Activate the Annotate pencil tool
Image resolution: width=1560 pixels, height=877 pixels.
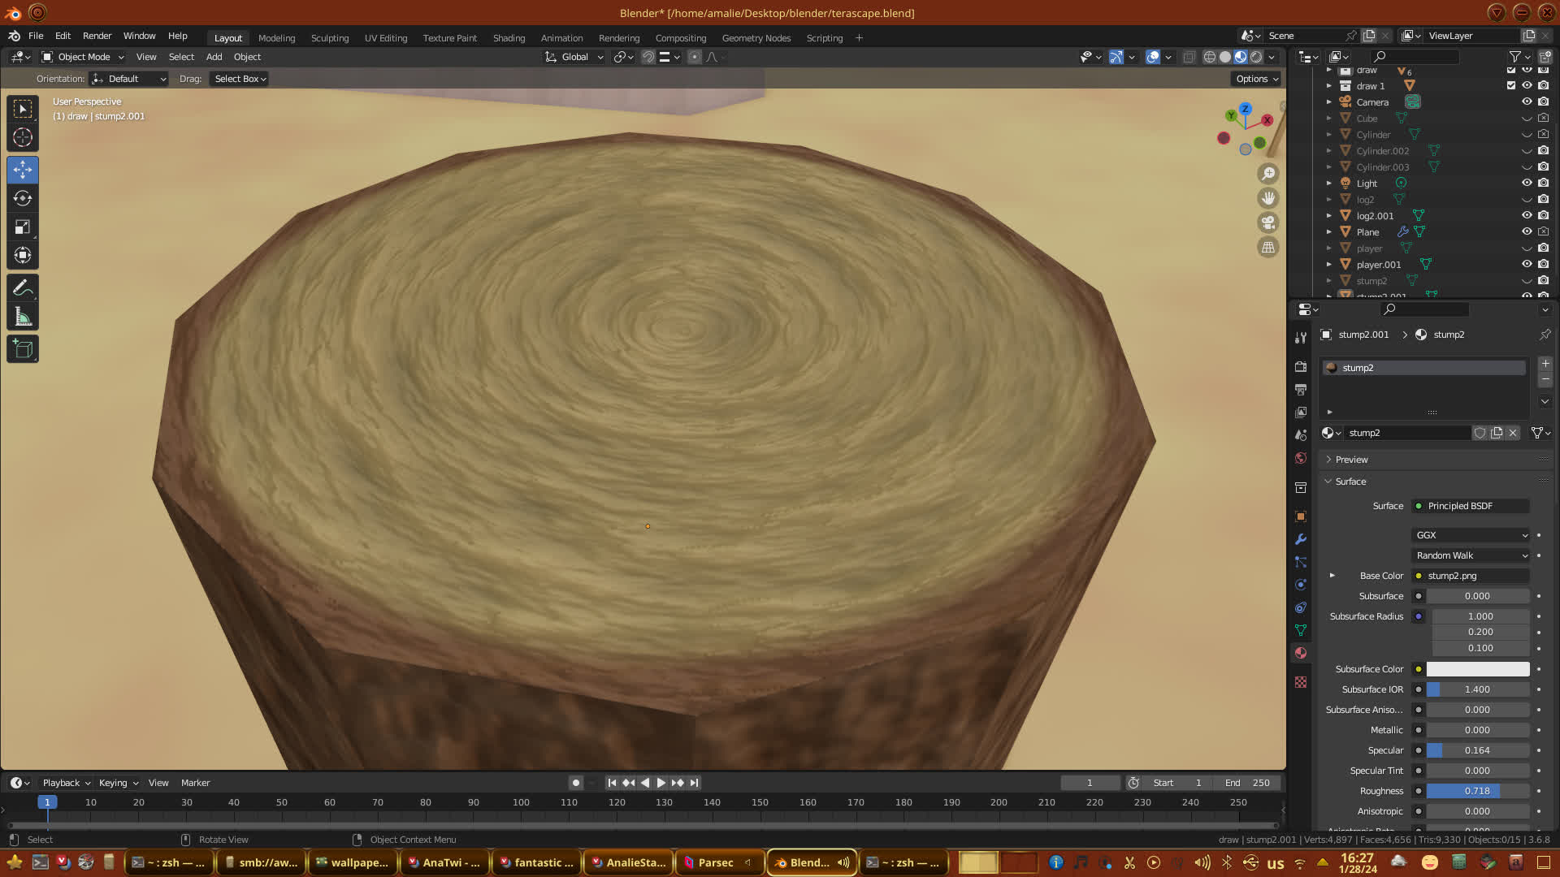point(23,288)
